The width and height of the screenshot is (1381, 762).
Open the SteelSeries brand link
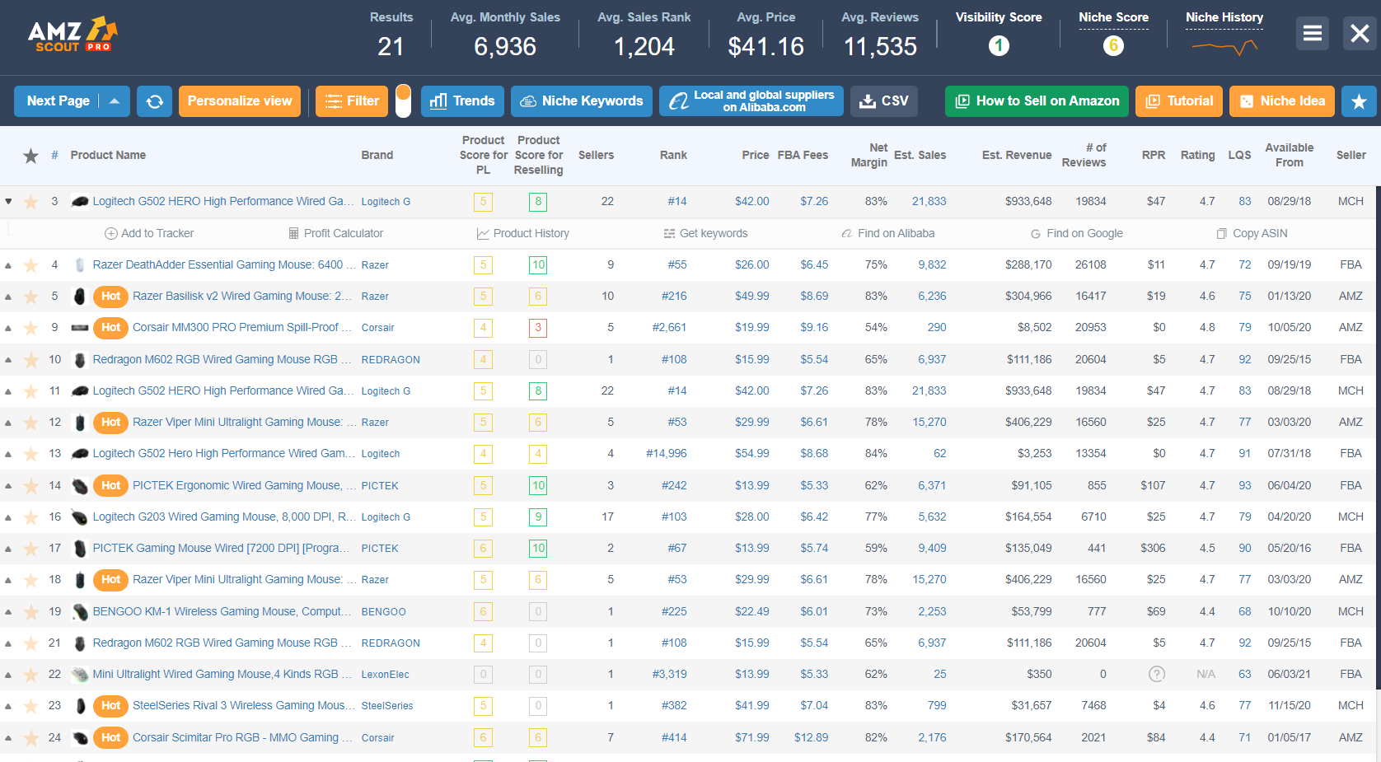(387, 706)
